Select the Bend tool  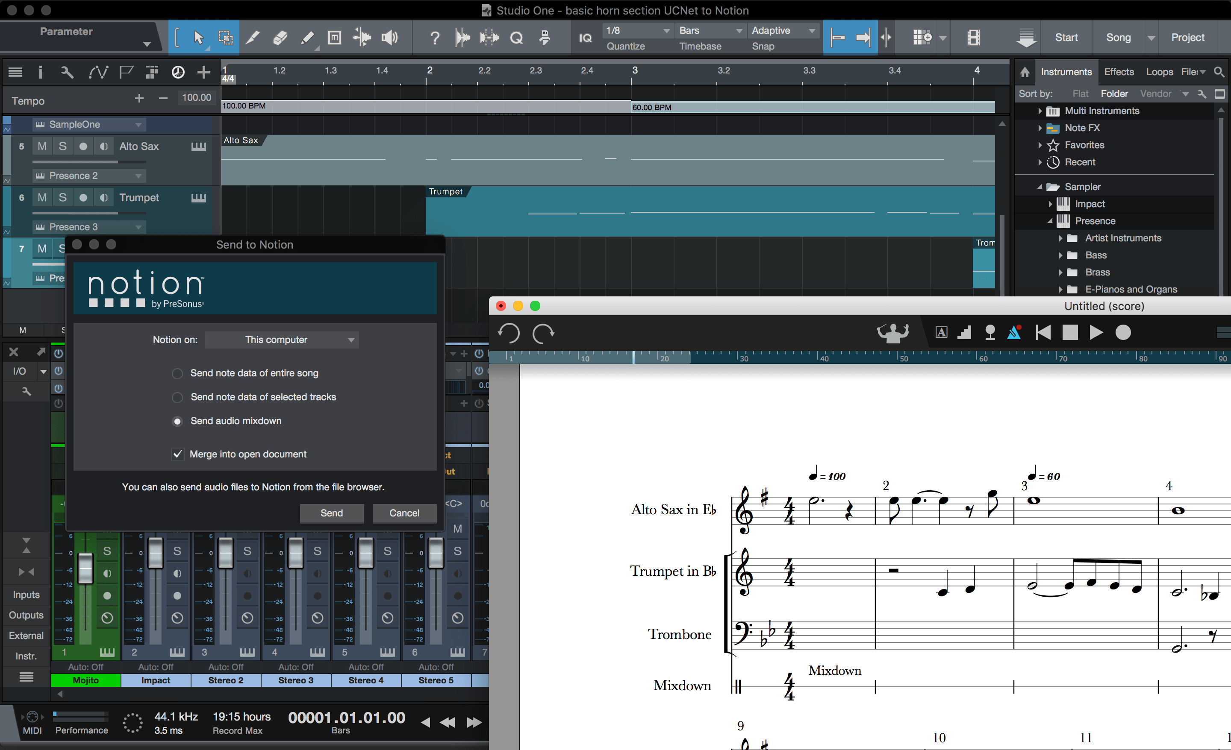pyautogui.click(x=362, y=38)
